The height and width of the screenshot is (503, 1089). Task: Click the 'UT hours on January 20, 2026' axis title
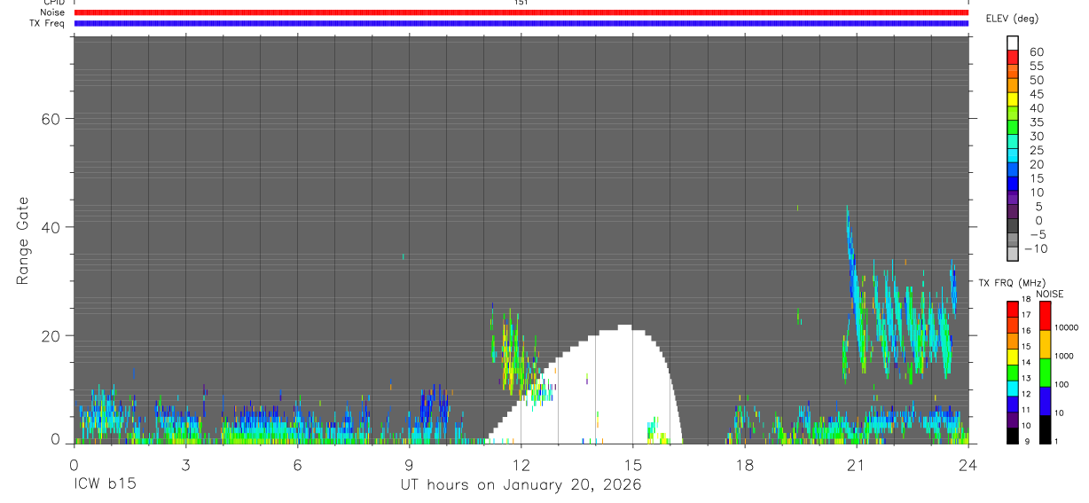(x=521, y=485)
